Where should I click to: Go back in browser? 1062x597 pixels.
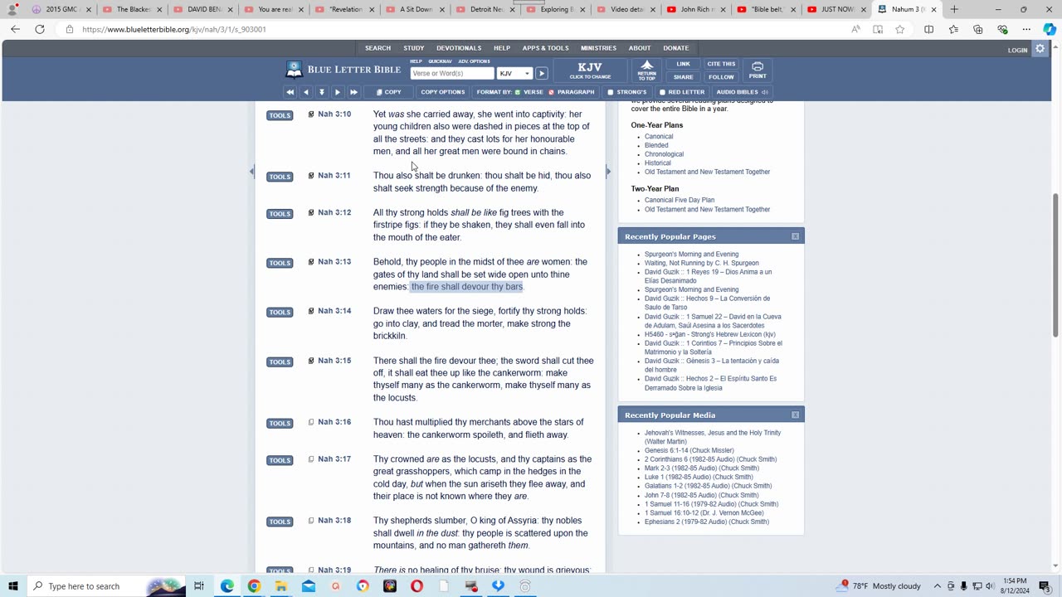pos(15,29)
